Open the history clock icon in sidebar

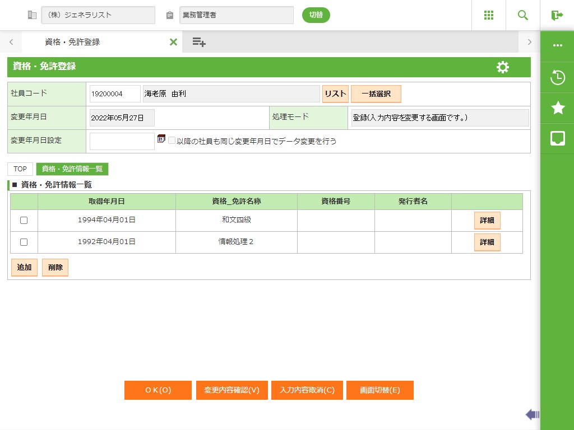point(557,77)
